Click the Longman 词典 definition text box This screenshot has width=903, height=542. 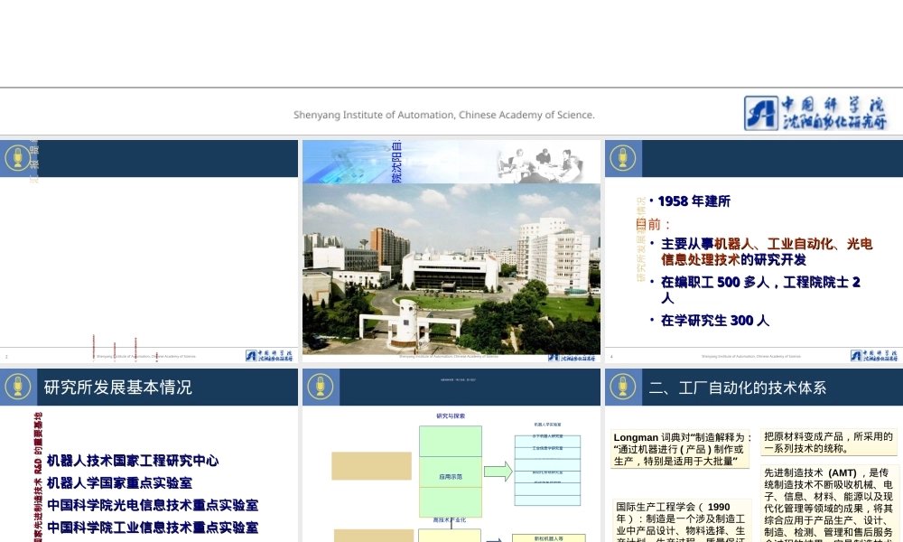pyautogui.click(x=681, y=449)
